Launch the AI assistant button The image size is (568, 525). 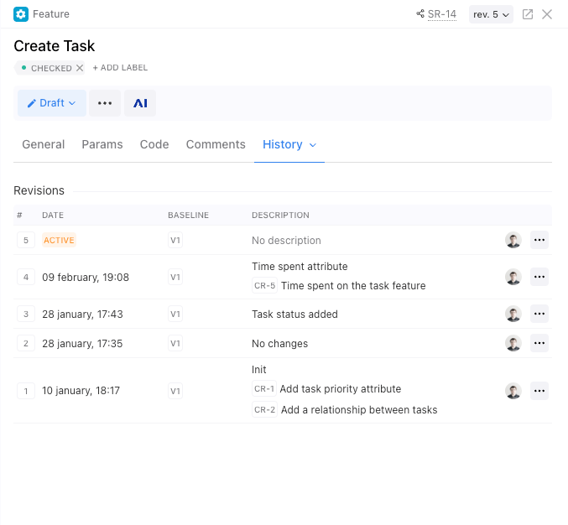pyautogui.click(x=140, y=103)
